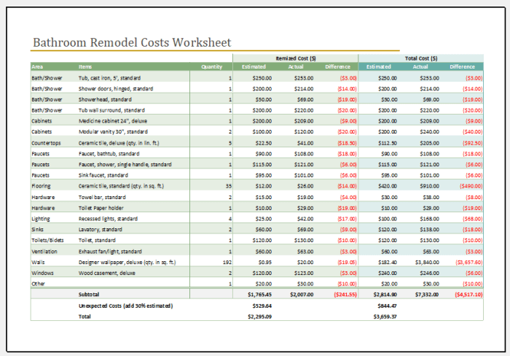Select the Subtotal row label
510x356 pixels.
[89, 294]
